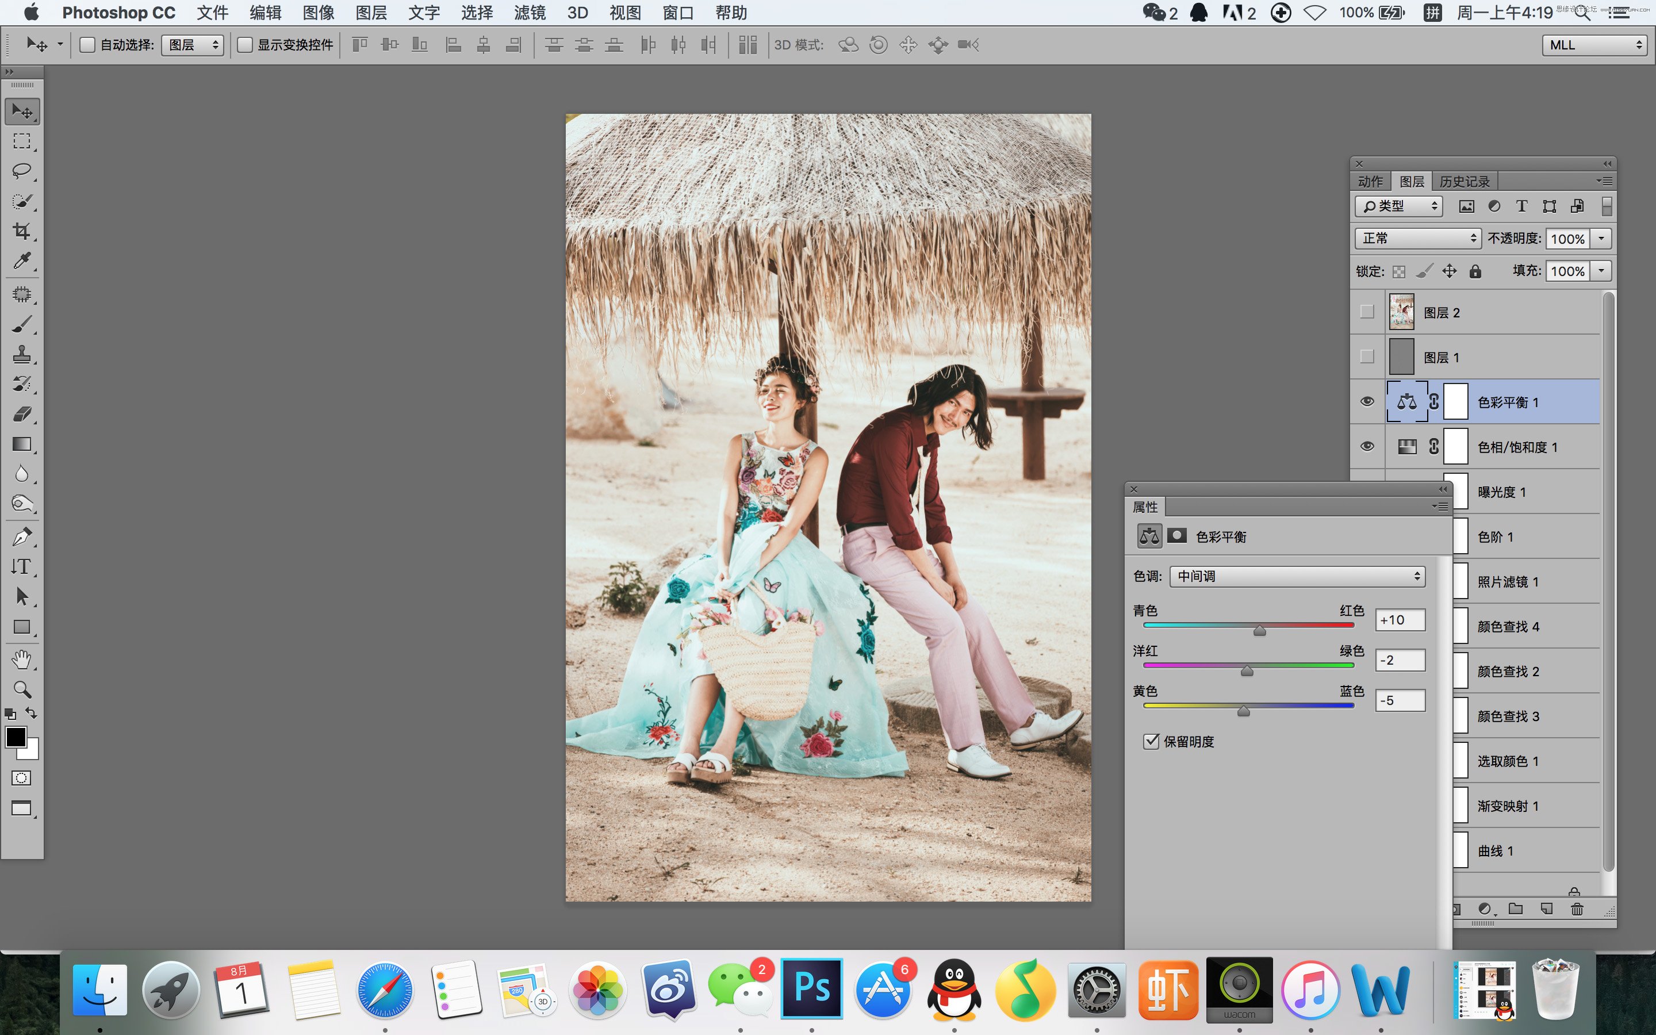The image size is (1656, 1035).
Task: Enable the 自动选择 checkbox
Action: pyautogui.click(x=87, y=45)
